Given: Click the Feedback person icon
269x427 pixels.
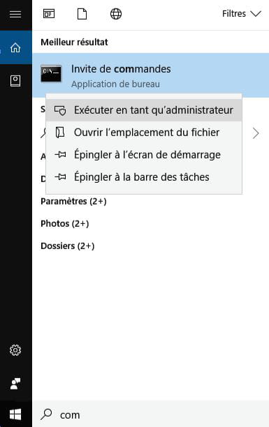Looking at the screenshot, I should tap(15, 384).
